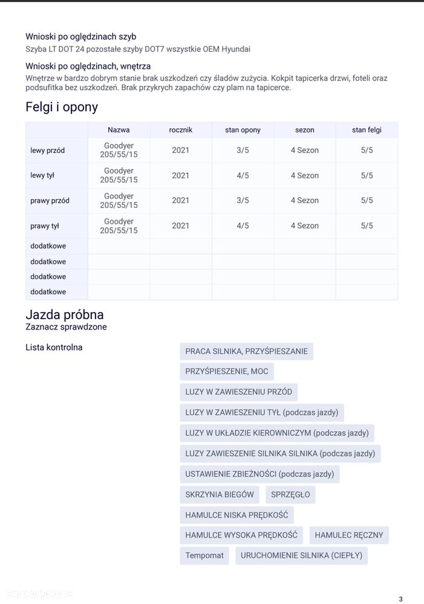Screen dimensions: 424x604
Task: Select LUZY W UKŁADZIE KIEROWNICZYM chip
Action: click(276, 433)
